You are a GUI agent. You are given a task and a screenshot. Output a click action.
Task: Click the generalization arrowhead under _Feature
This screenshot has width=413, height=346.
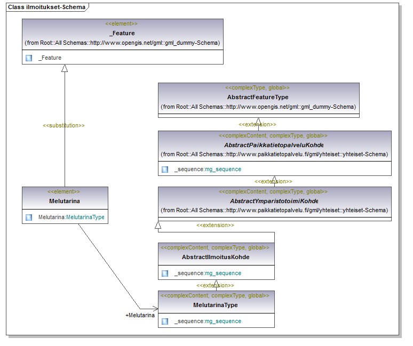[x=65, y=68]
